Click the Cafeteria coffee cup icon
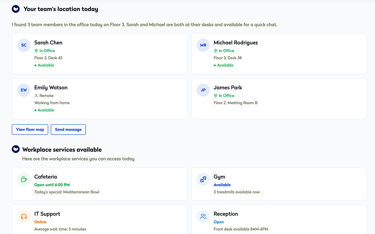375x234 pixels. click(x=24, y=180)
